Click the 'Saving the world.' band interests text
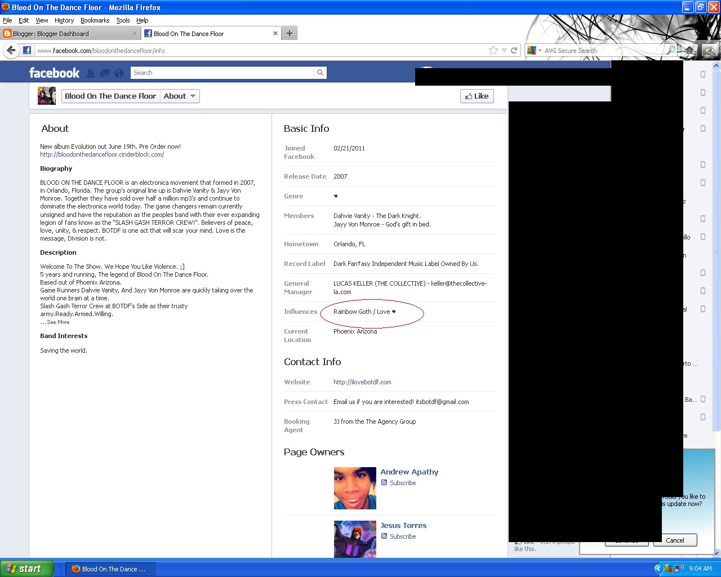This screenshot has height=577, width=721. pos(64,350)
